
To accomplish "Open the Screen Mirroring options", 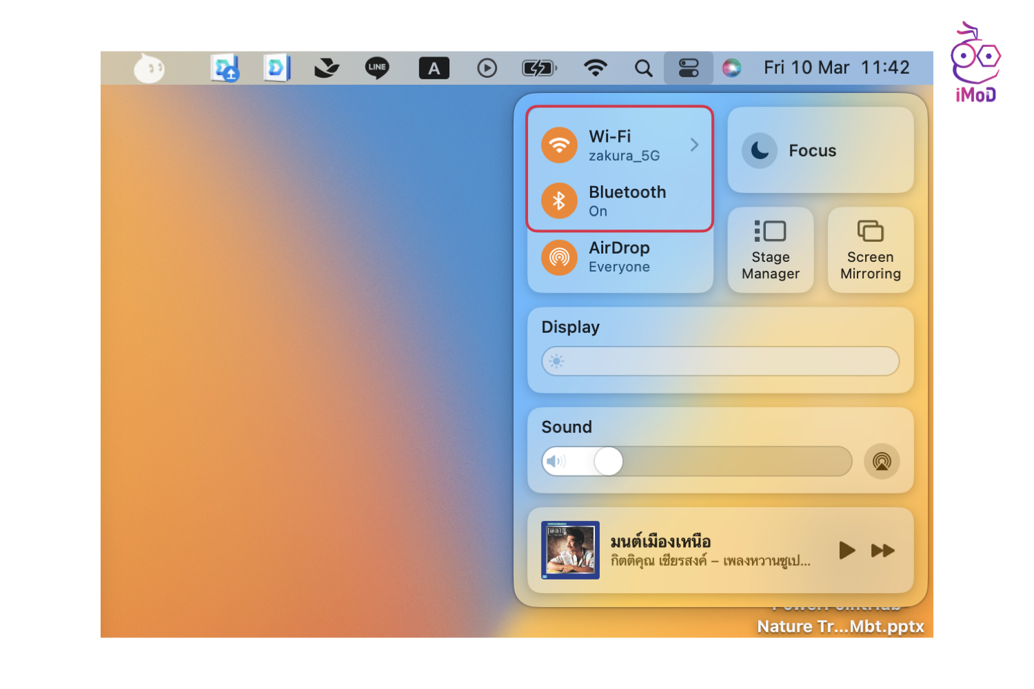I will [870, 250].
